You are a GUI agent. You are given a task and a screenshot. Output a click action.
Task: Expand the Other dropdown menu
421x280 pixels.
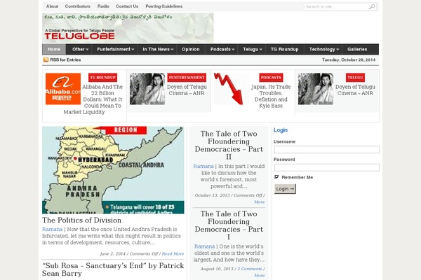click(80, 49)
